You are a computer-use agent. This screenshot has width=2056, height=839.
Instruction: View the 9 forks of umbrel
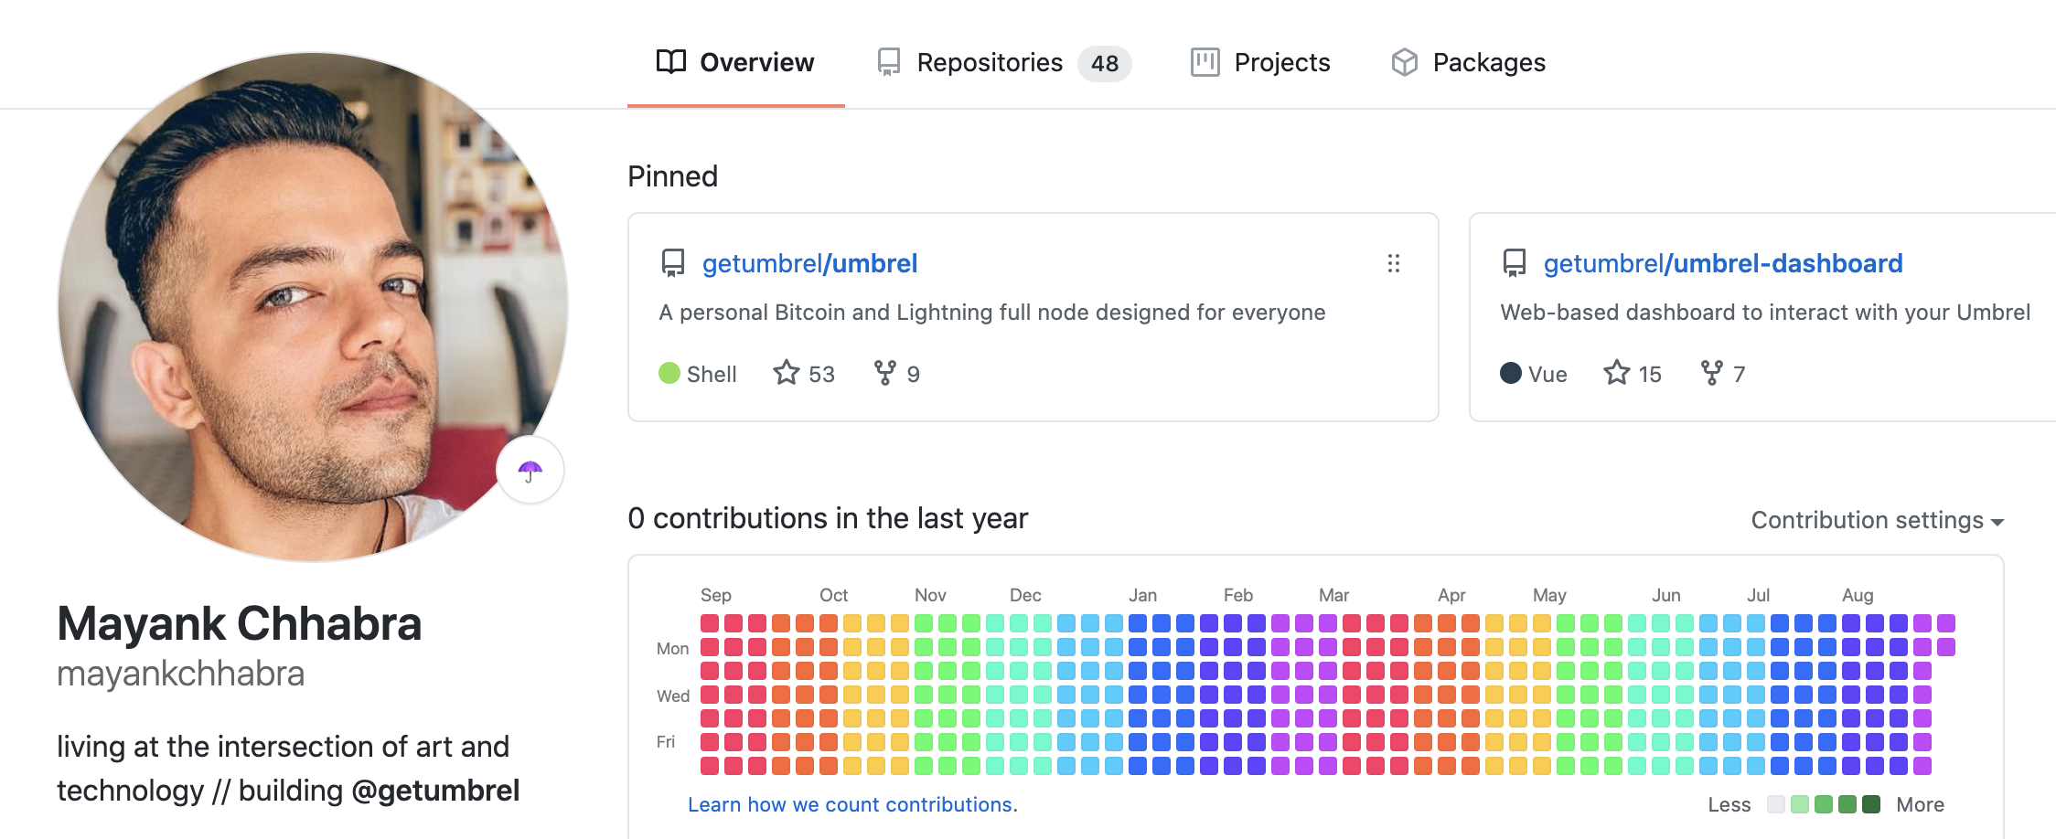pos(896,374)
